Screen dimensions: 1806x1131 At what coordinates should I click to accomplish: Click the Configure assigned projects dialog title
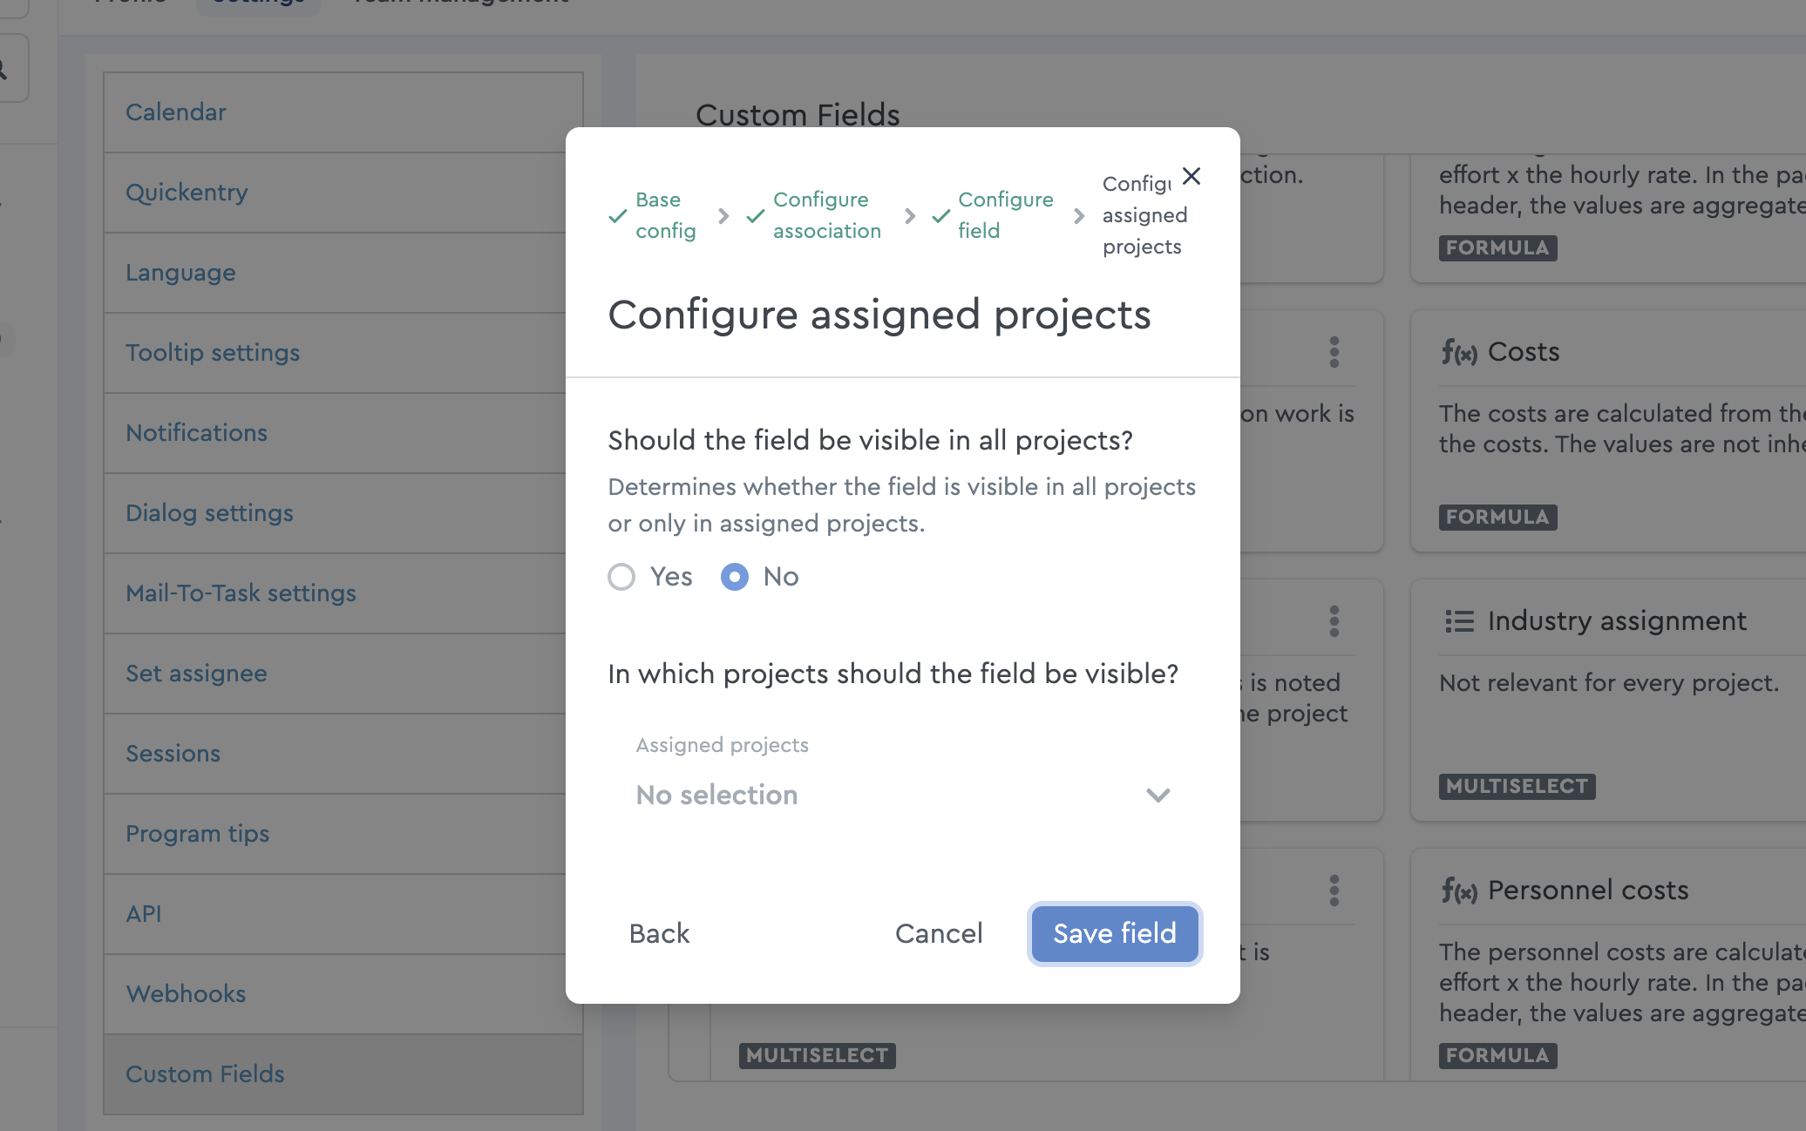pyautogui.click(x=879, y=315)
